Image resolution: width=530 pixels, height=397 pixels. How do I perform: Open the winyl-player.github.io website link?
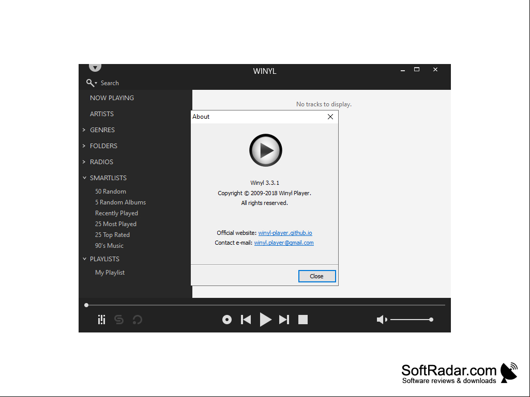coord(285,233)
